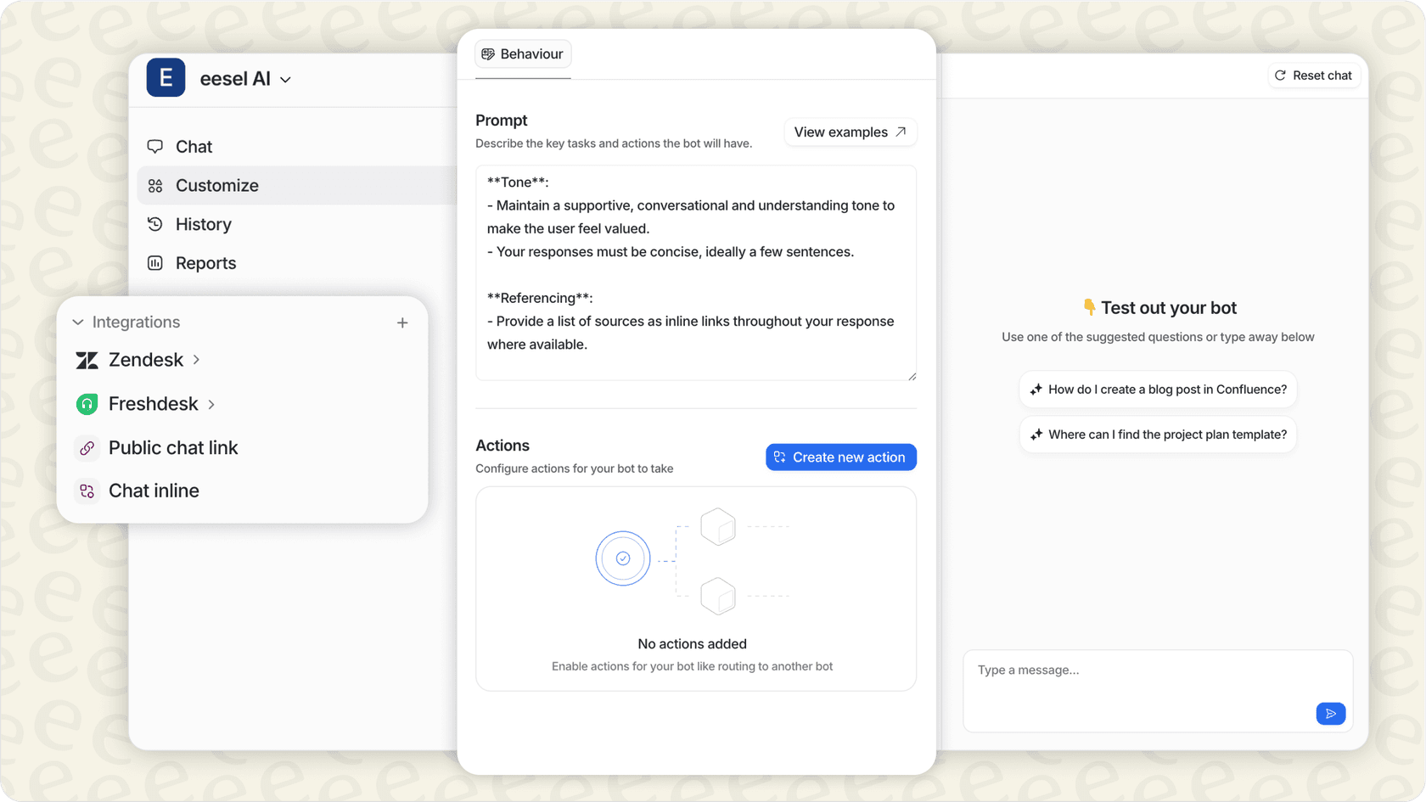Select Customize in the sidebar

point(217,185)
